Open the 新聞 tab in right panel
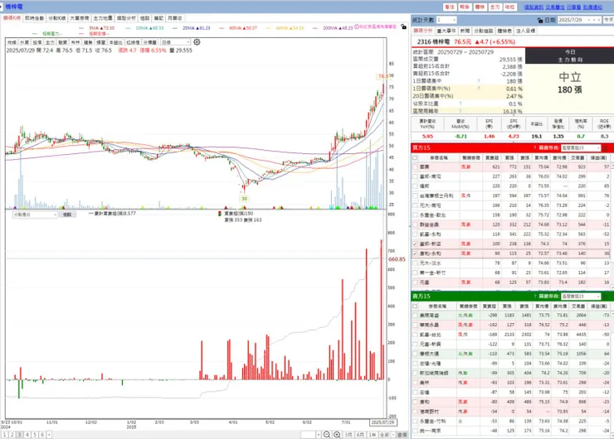Screen dimensions: 614x439 point(465,31)
